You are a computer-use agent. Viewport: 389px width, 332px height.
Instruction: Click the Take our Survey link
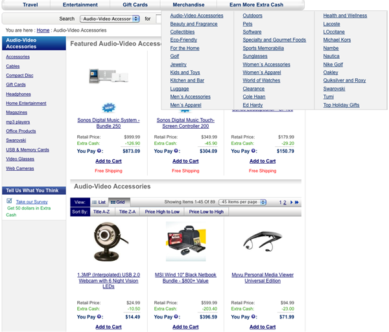[32, 201]
